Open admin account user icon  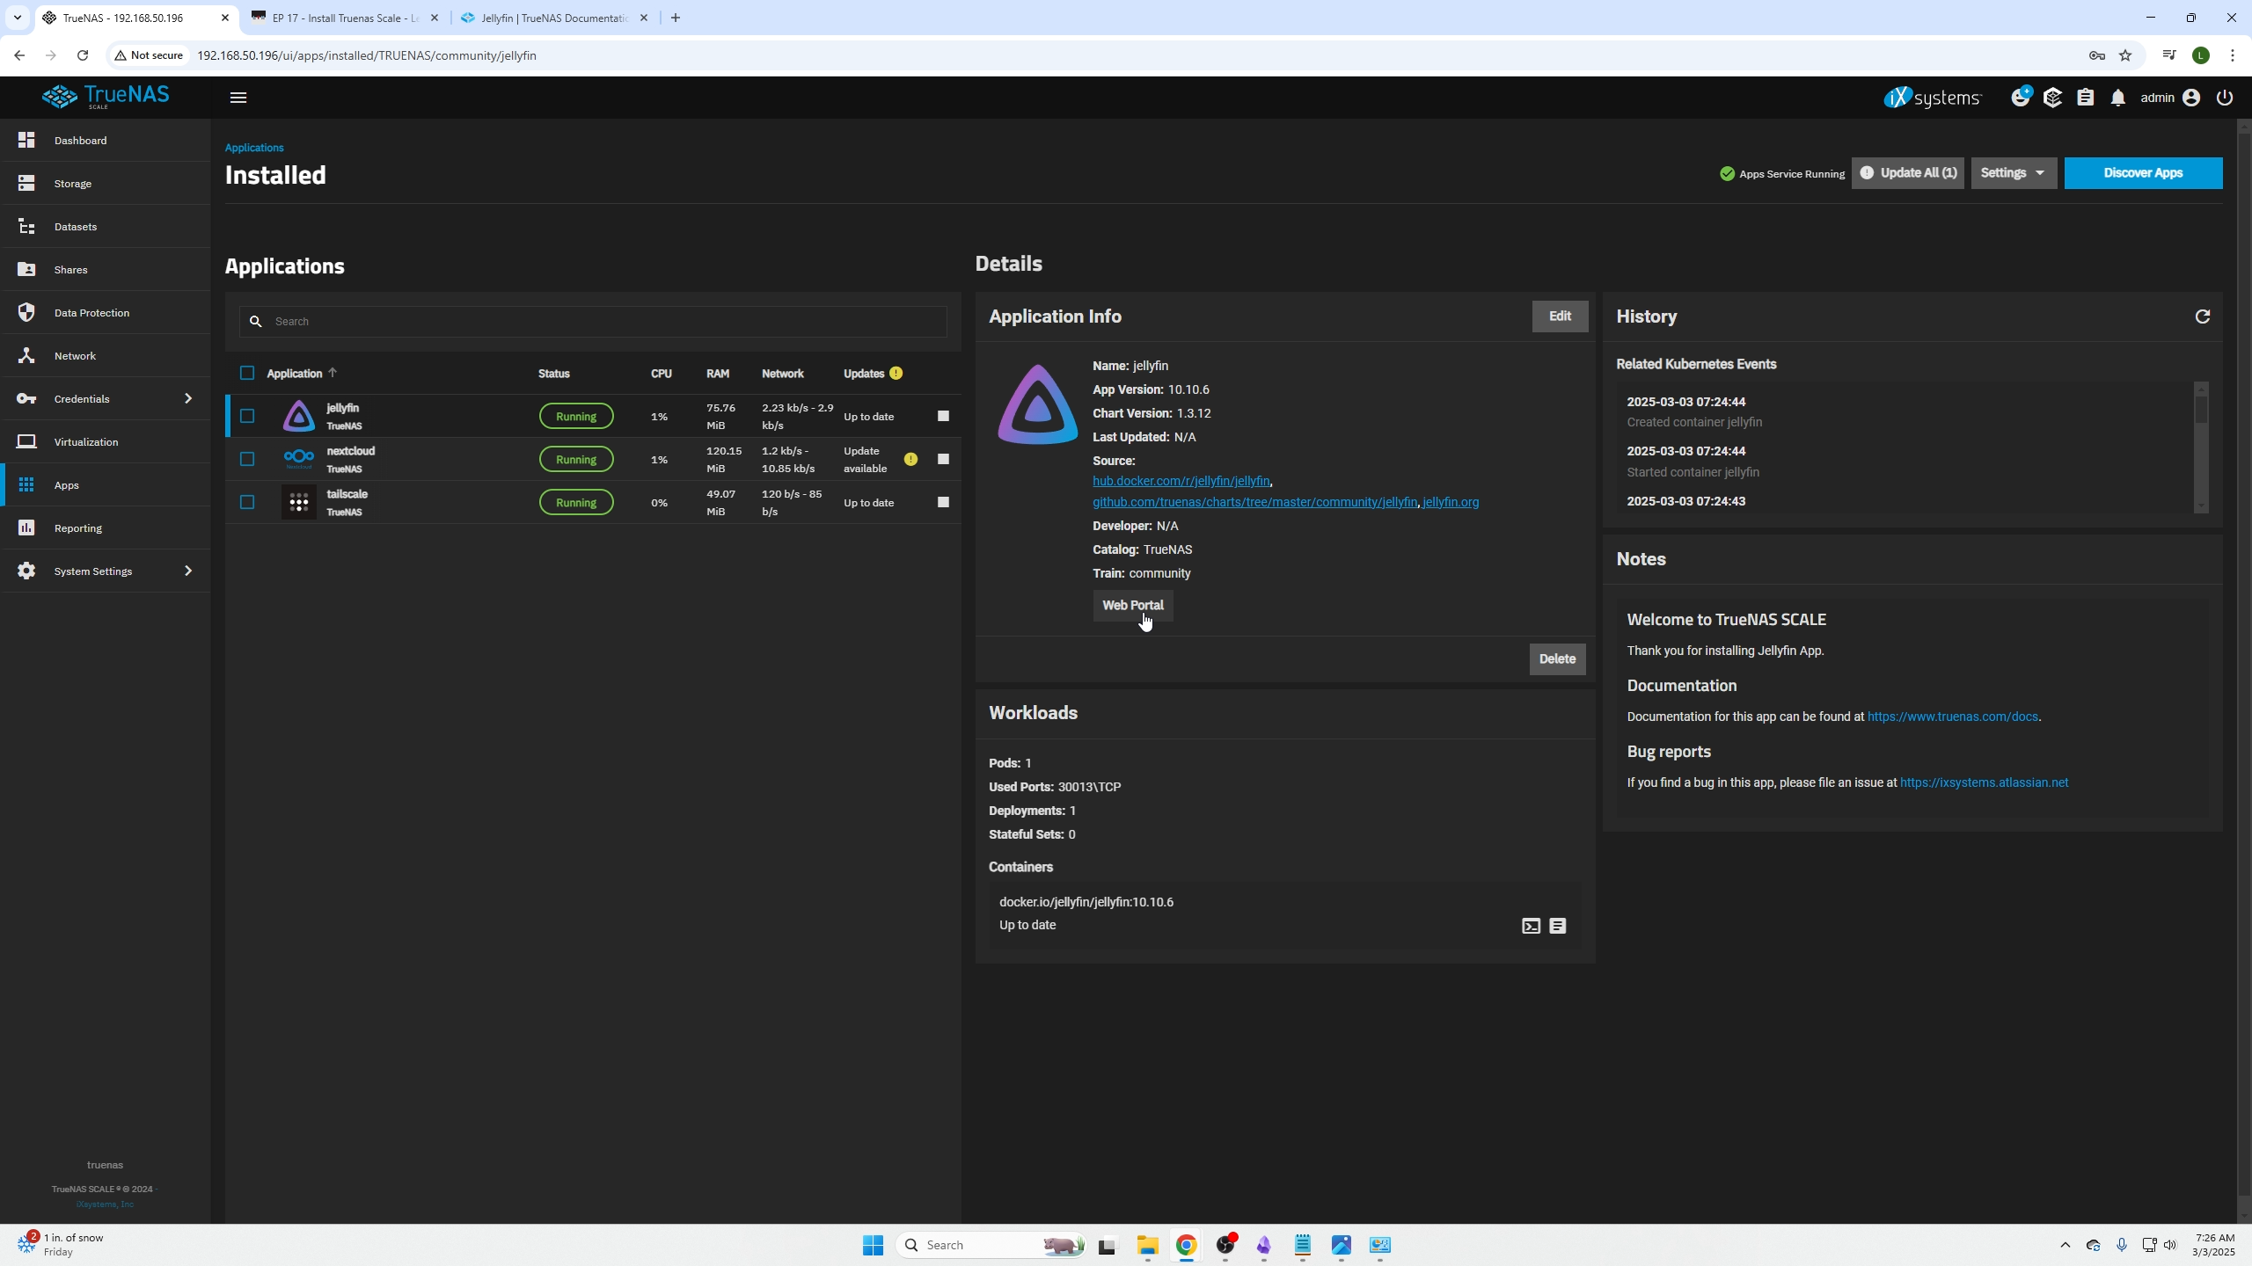click(2191, 98)
